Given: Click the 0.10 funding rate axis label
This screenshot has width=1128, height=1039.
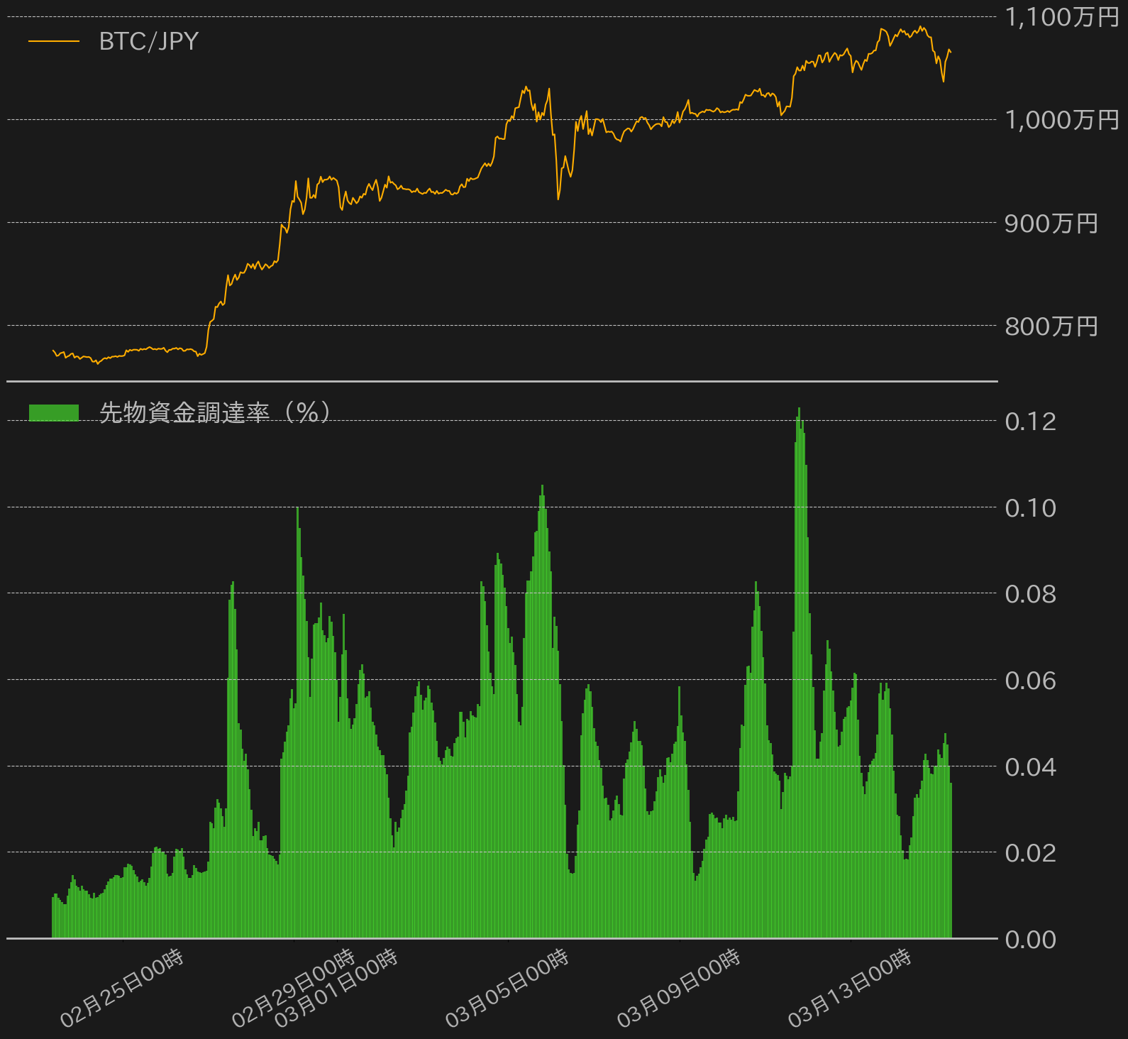Looking at the screenshot, I should click(x=1030, y=508).
